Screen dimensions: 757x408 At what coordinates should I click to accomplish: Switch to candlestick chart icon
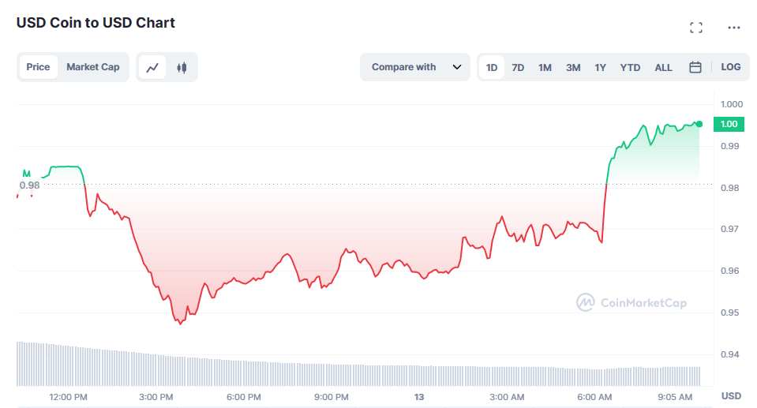[182, 68]
